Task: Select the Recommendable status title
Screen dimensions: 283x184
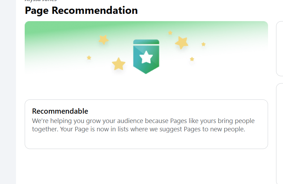Action: 60,111
